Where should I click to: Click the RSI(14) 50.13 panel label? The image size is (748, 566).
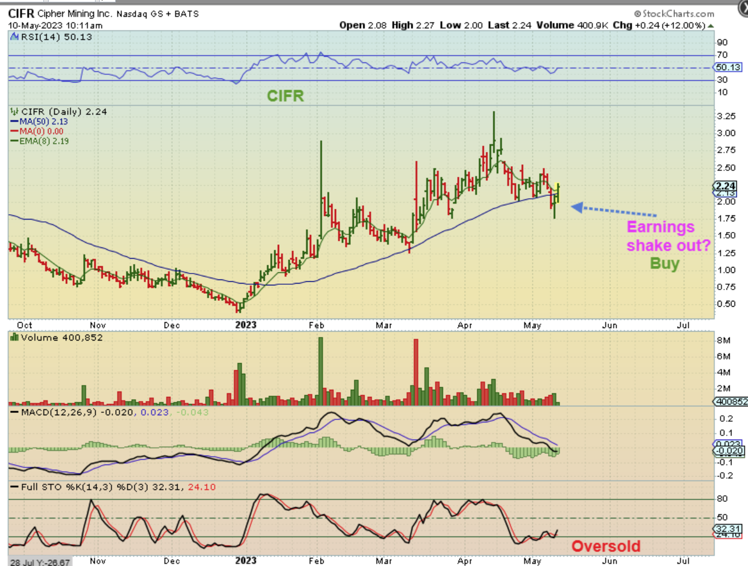click(56, 37)
